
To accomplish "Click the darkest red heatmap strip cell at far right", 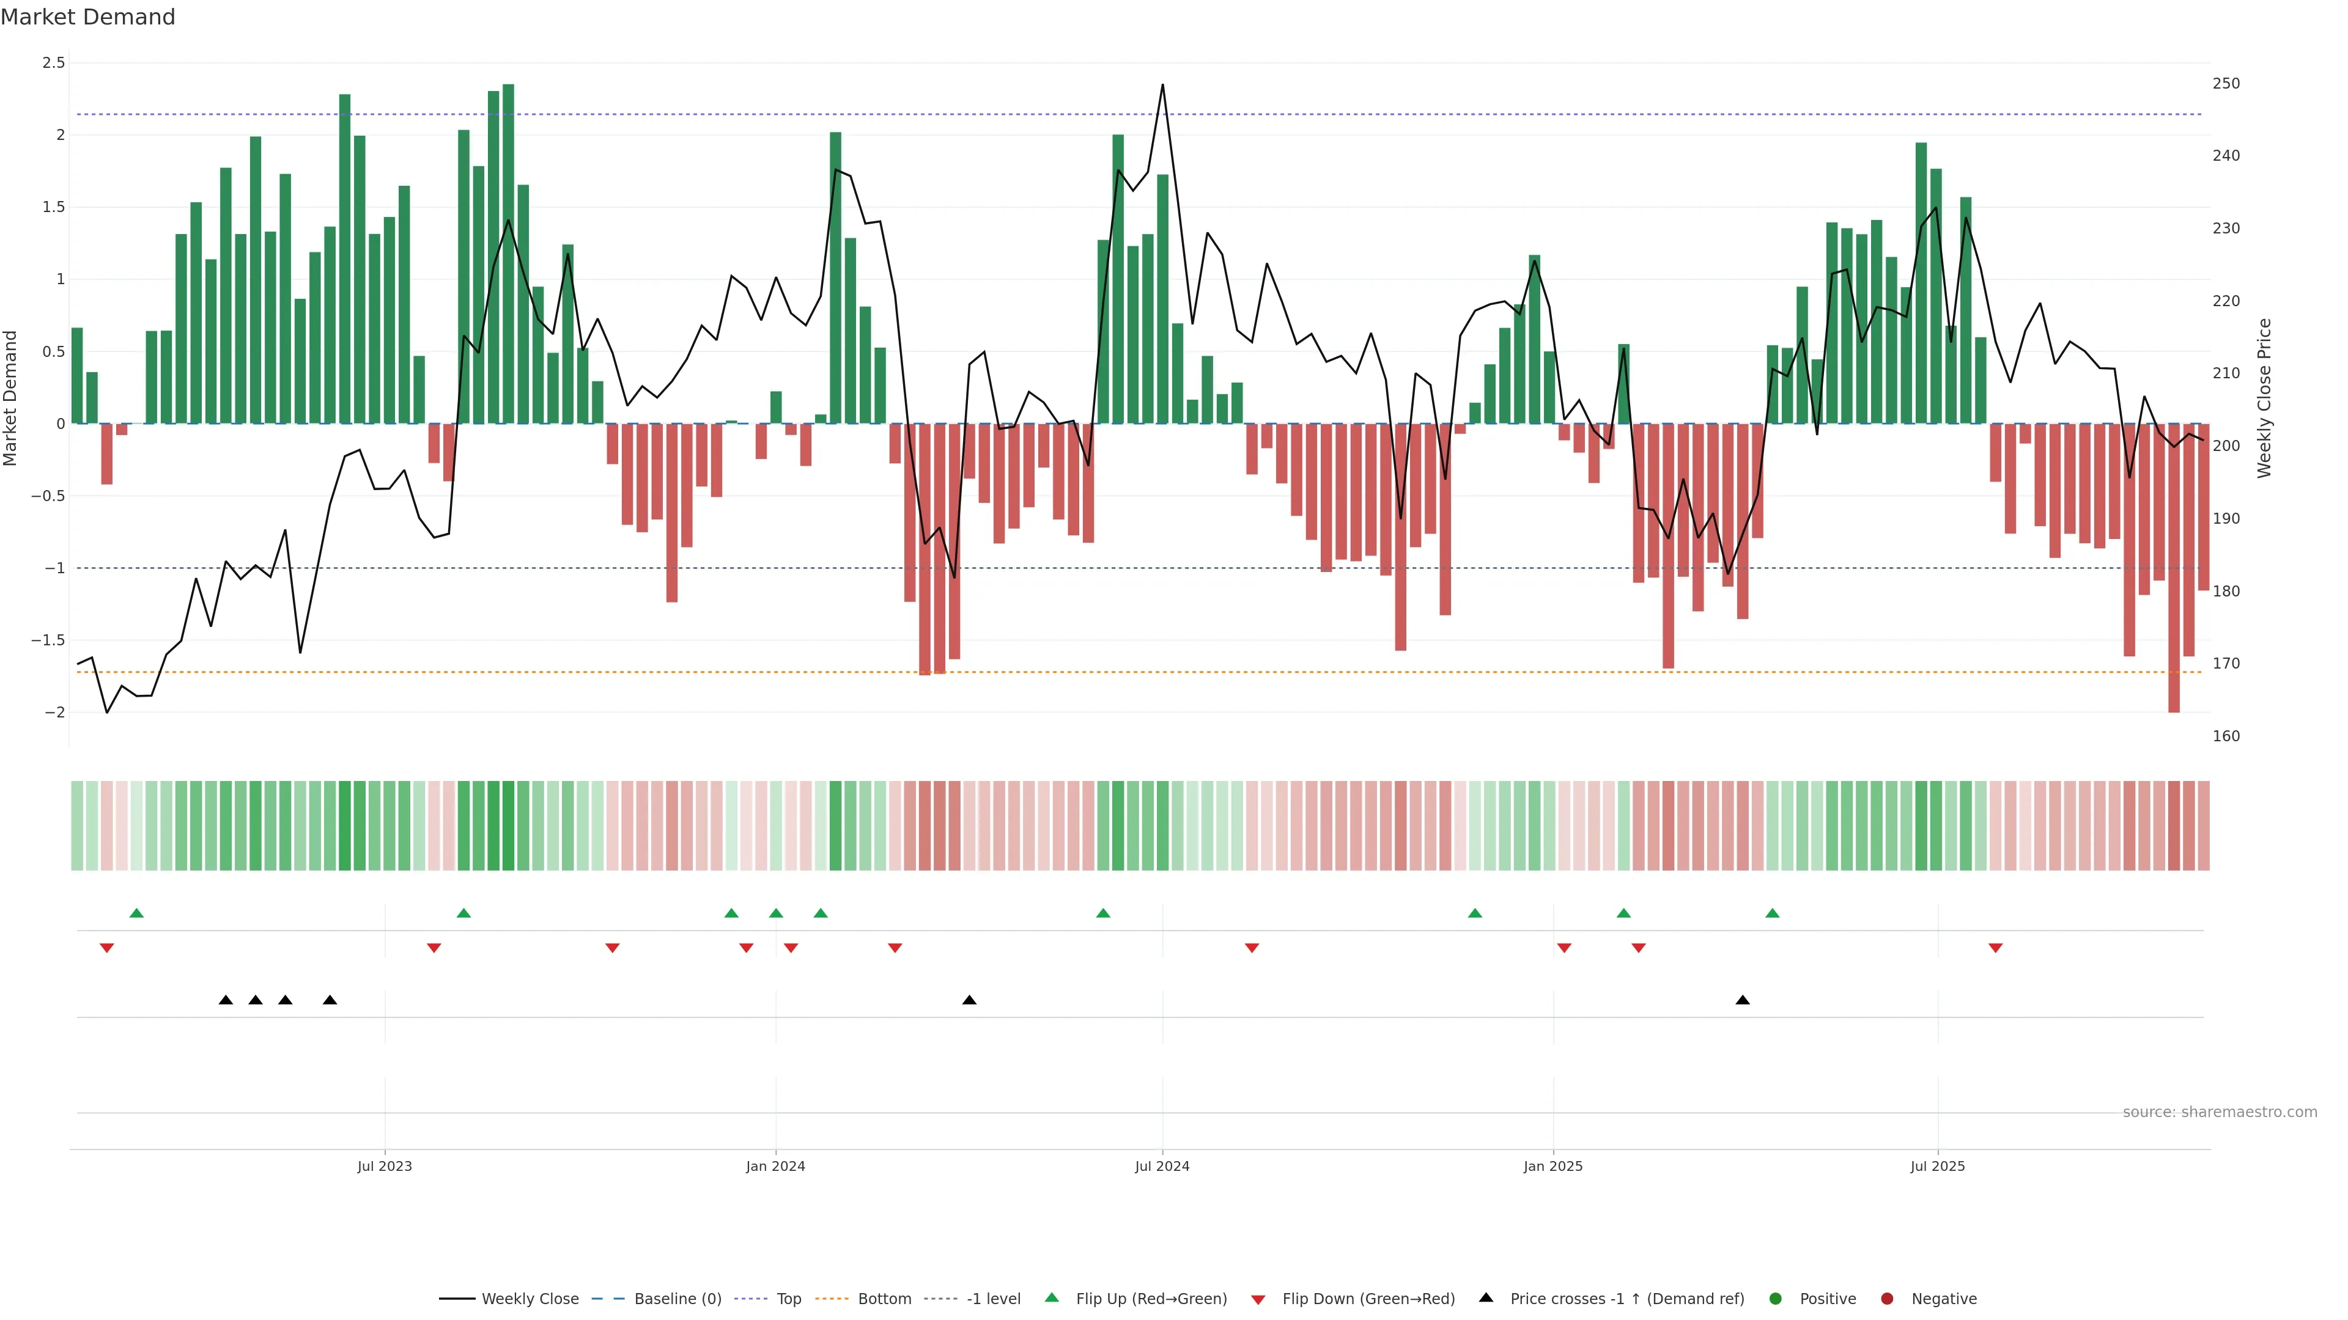I will coord(2174,826).
